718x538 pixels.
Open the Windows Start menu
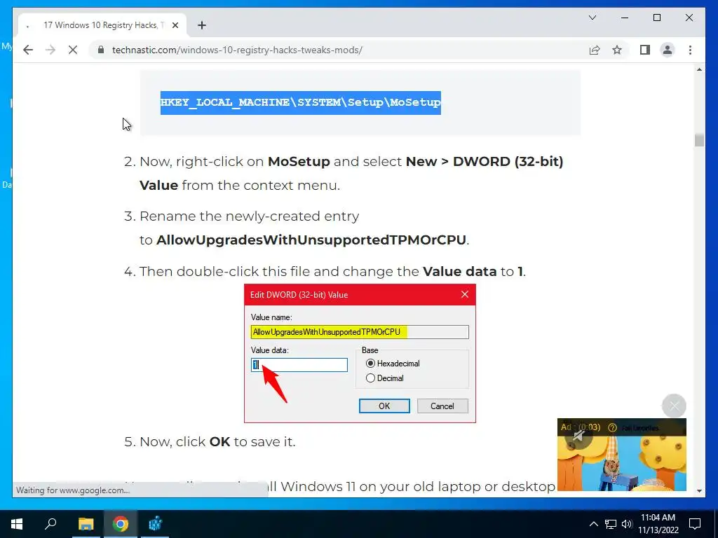coord(17,524)
